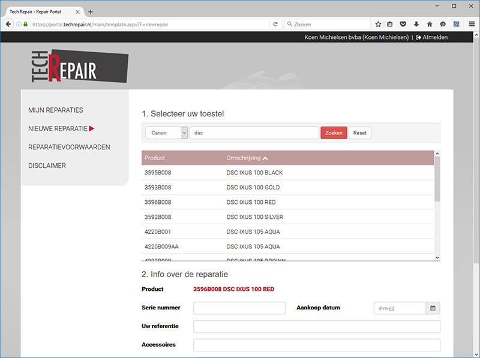The width and height of the screenshot is (480, 358).
Task: Open the Firefox hamburger menu
Action: 472,24
